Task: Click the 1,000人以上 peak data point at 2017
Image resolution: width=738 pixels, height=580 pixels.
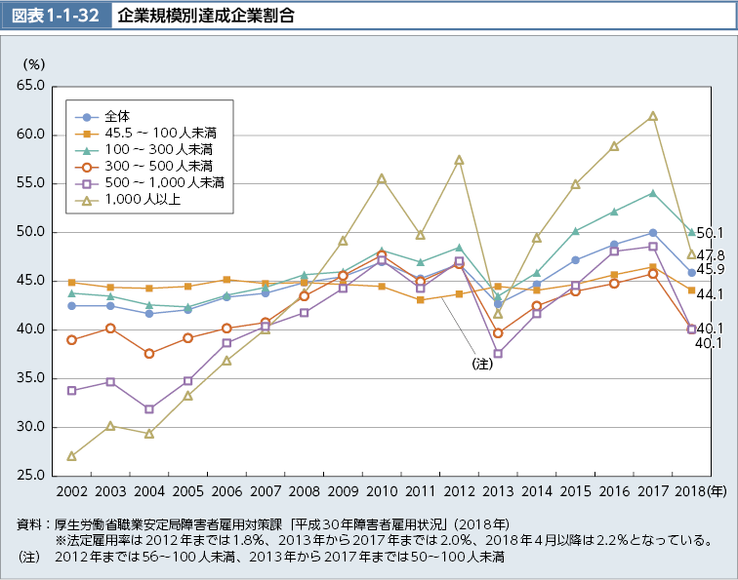Action: pyautogui.click(x=652, y=116)
